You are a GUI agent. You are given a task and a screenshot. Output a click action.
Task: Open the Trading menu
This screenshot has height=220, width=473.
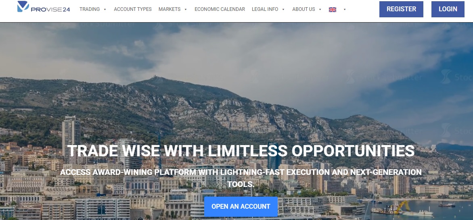[x=90, y=9]
